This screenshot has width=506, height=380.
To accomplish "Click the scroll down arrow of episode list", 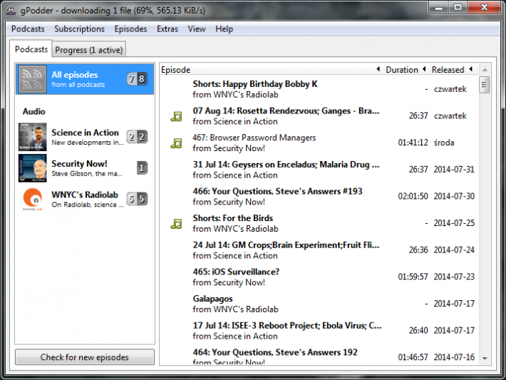I will click(485, 359).
